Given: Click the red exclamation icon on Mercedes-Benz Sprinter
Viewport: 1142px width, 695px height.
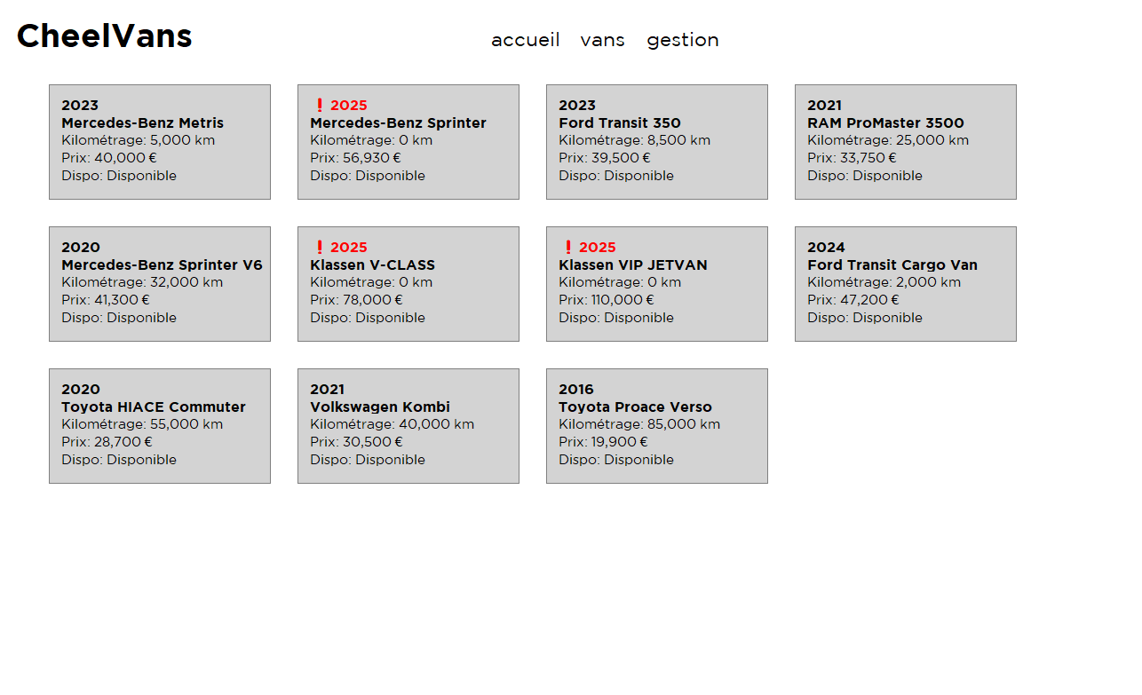Looking at the screenshot, I should [x=320, y=106].
